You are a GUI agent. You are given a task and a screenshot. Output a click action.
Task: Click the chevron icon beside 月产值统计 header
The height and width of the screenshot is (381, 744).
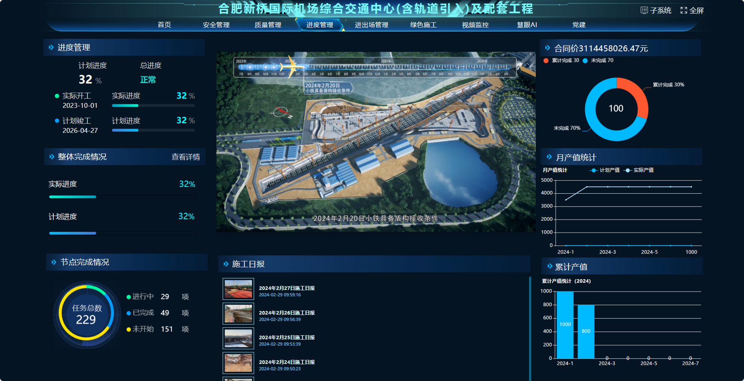tap(549, 157)
